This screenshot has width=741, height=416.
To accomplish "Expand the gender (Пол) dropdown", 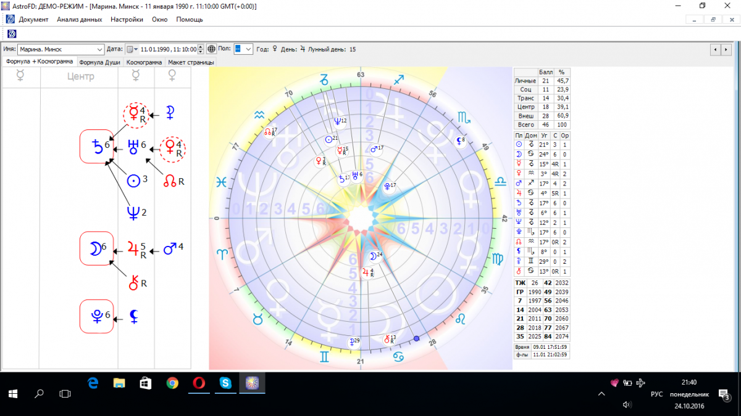I will tap(248, 49).
